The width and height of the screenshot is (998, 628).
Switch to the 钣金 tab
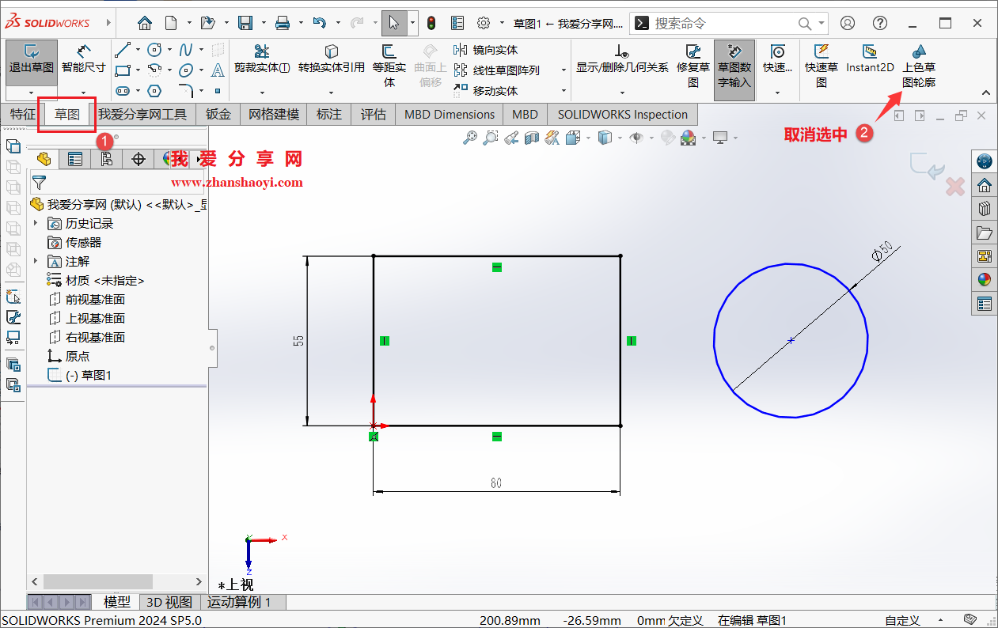point(218,115)
